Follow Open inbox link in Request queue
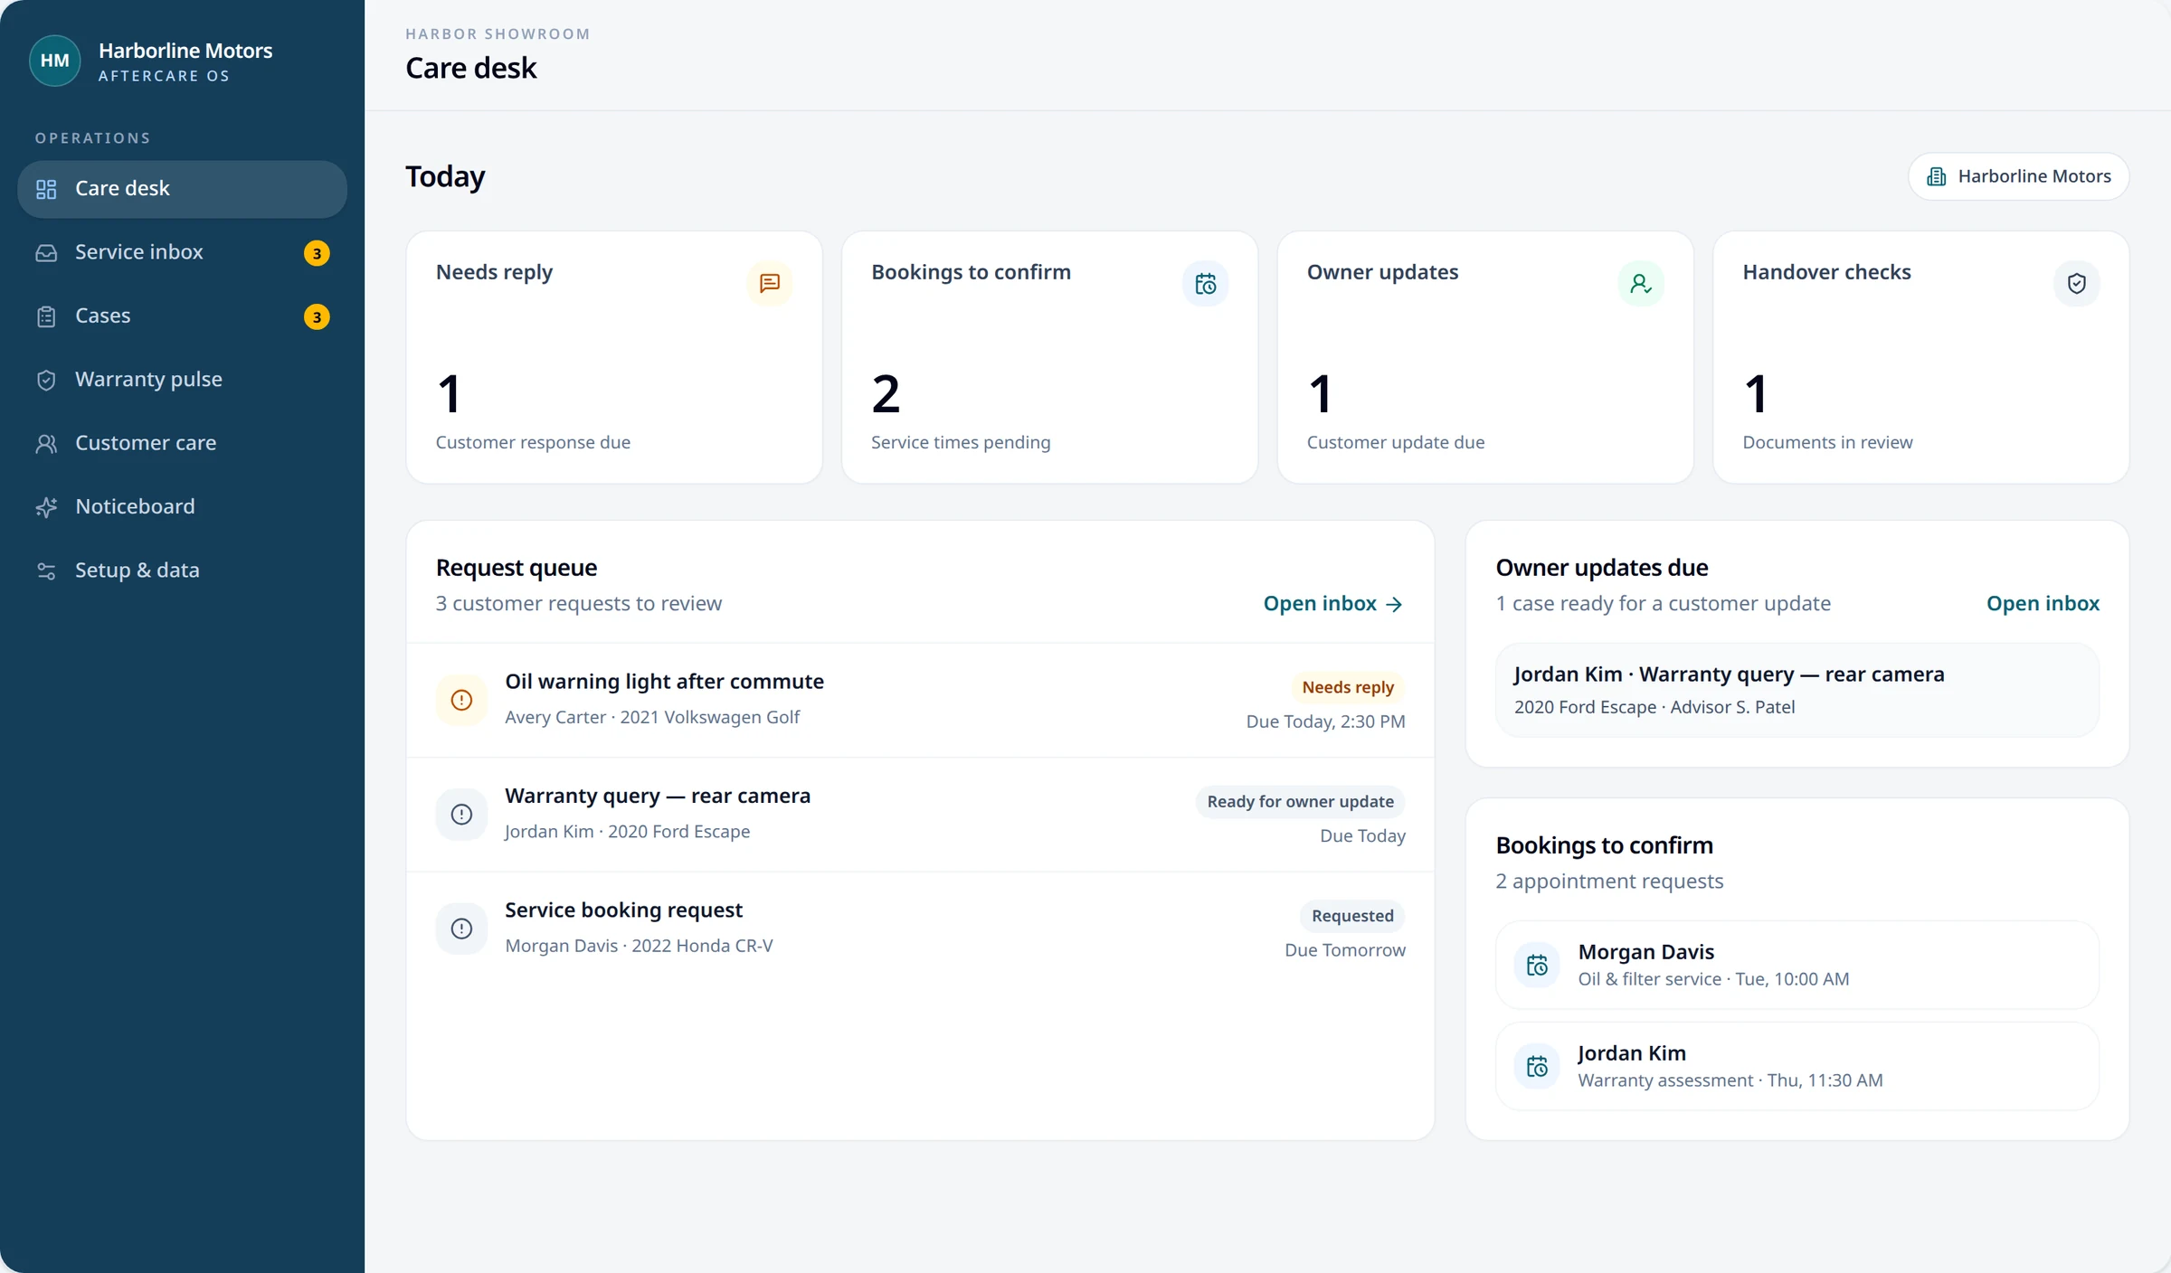 [x=1333, y=604]
